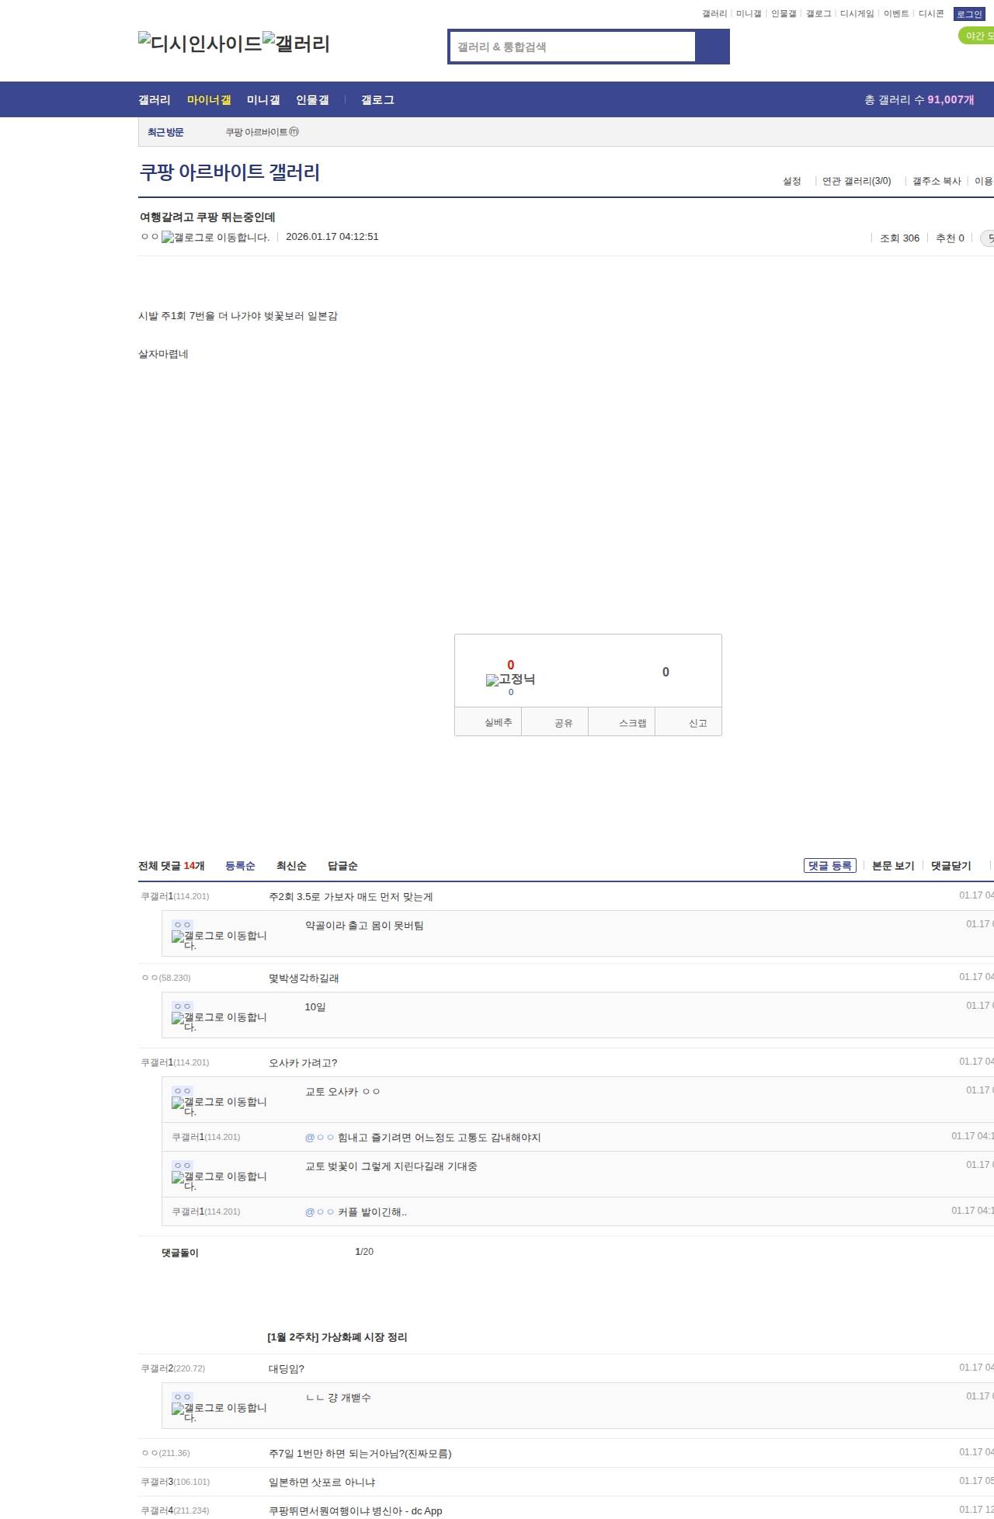
Task: Switch to the 마이너갤 navigation item
Action: coord(209,99)
